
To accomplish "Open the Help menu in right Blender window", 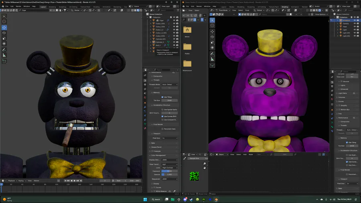I will pos(214,6).
